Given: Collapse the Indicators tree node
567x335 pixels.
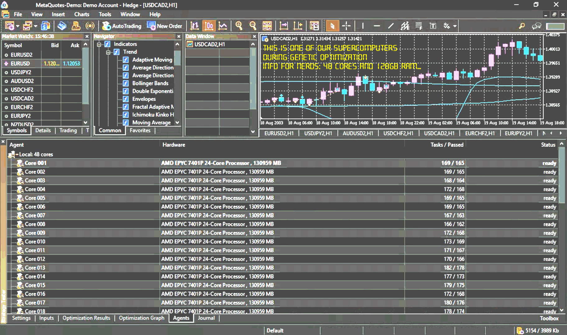Looking at the screenshot, I should tap(99, 44).
